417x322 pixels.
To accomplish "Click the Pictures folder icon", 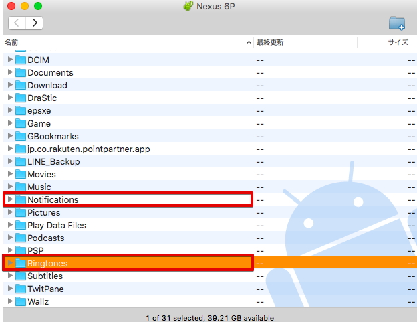I will (21, 212).
